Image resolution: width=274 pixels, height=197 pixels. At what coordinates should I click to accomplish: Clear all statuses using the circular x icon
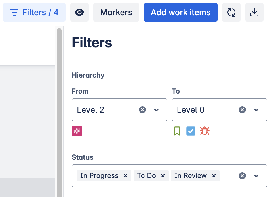(x=242, y=176)
